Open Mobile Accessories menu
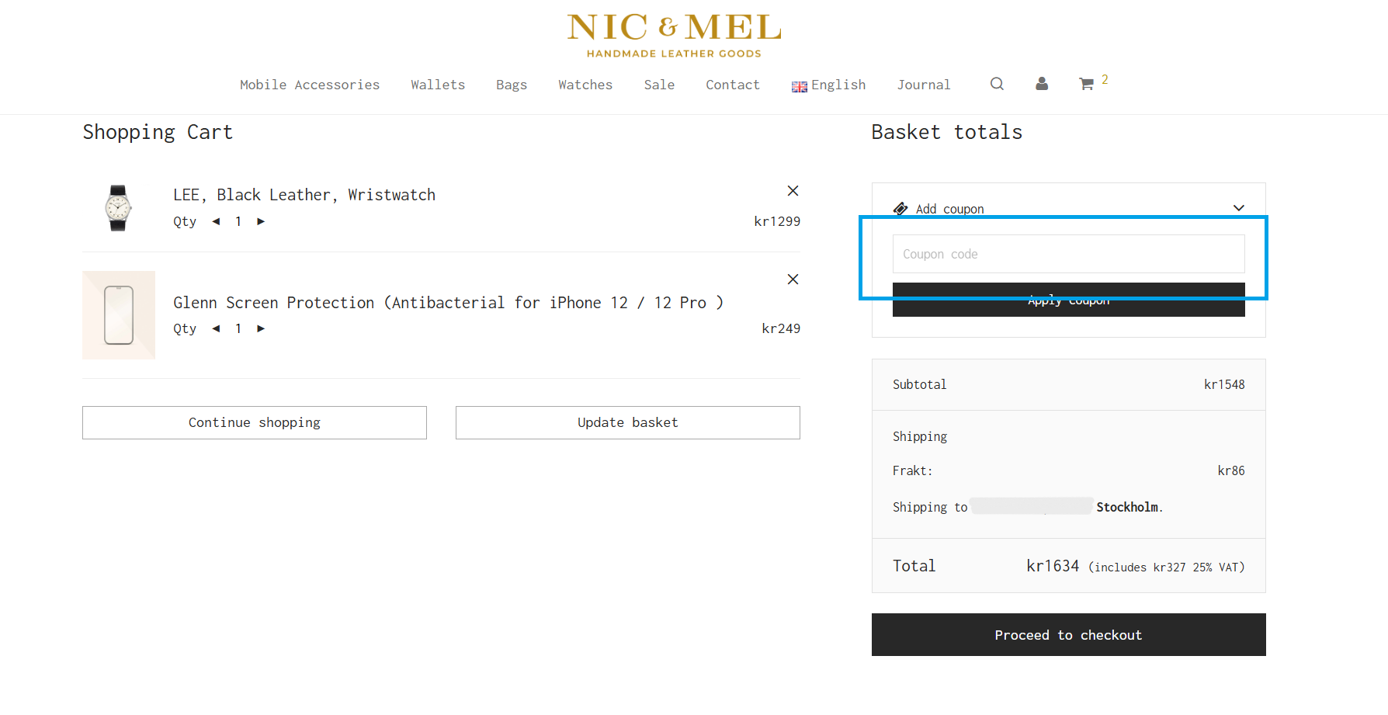Image resolution: width=1388 pixels, height=715 pixels. (x=310, y=85)
